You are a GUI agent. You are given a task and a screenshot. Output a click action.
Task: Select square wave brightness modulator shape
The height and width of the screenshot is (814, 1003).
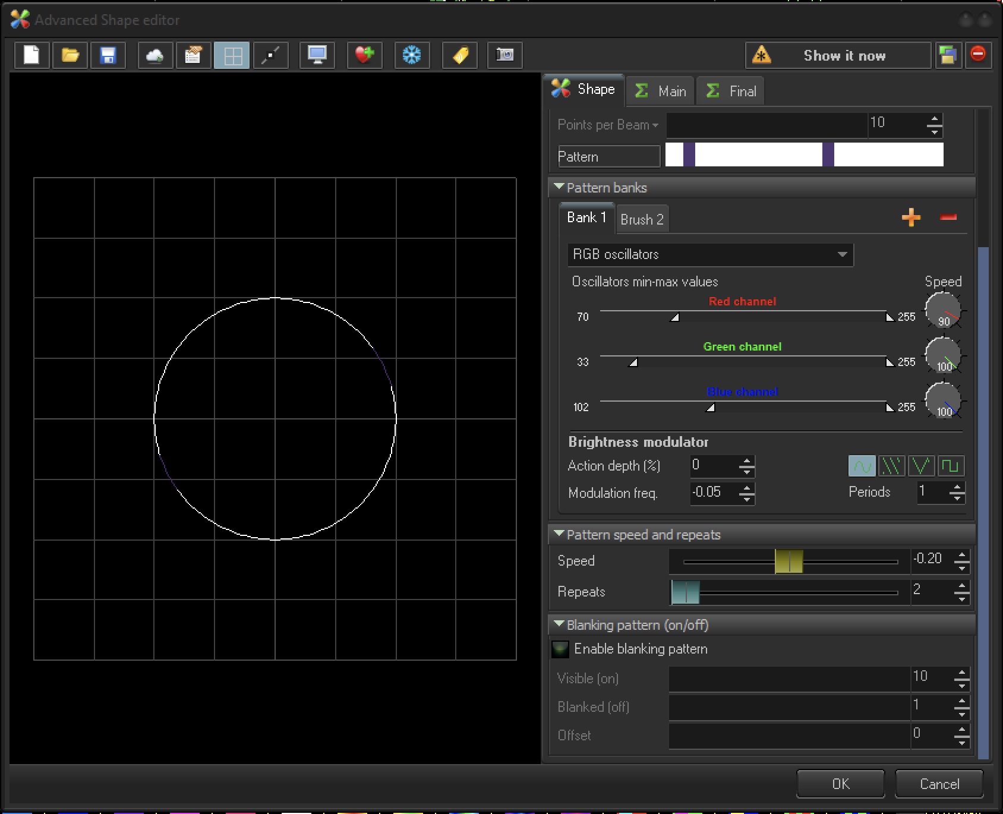[x=951, y=466]
